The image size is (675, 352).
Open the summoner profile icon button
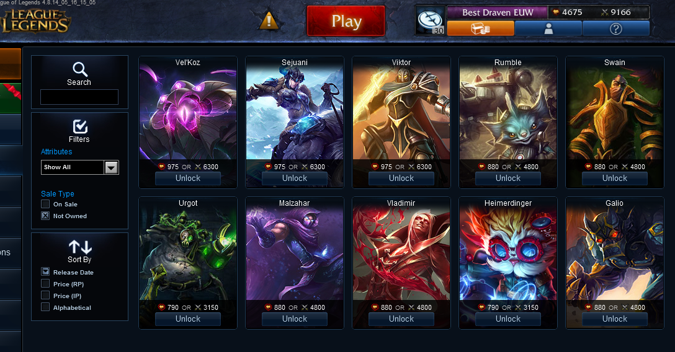pos(548,29)
